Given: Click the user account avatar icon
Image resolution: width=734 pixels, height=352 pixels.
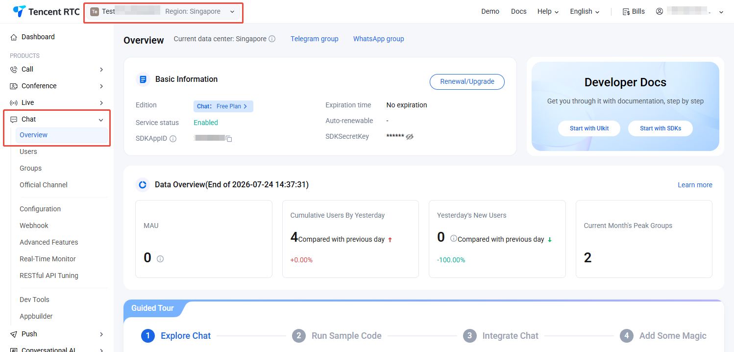Looking at the screenshot, I should (x=660, y=11).
